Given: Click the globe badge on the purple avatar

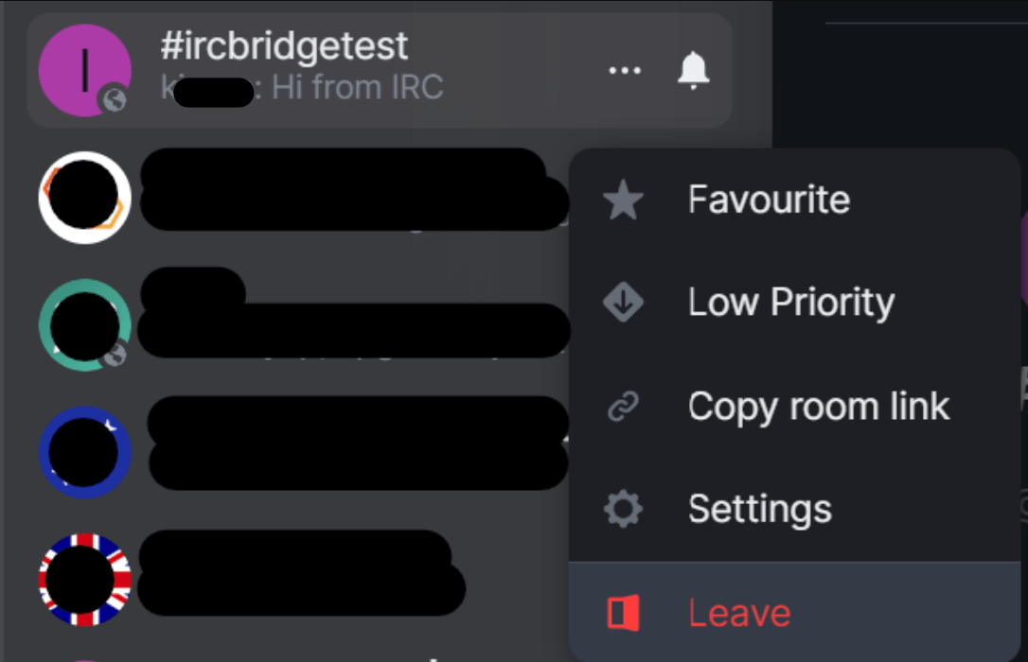Looking at the screenshot, I should [x=115, y=99].
